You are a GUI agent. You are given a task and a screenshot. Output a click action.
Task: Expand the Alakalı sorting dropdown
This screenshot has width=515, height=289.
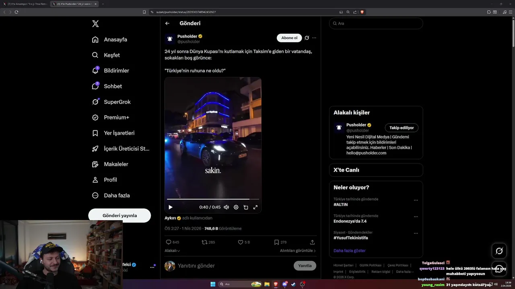(172, 250)
